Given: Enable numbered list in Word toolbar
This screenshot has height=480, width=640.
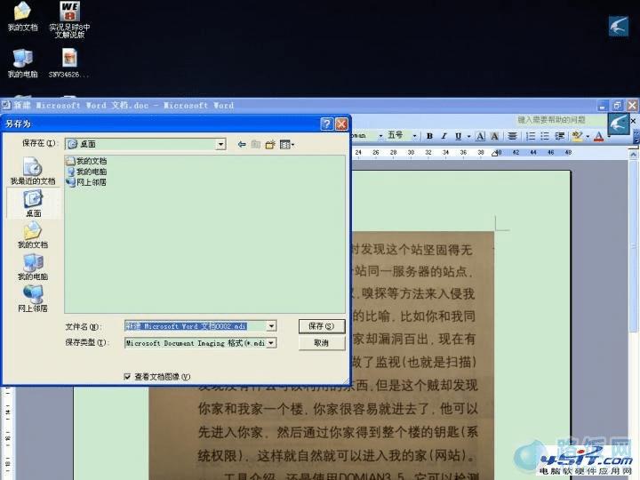Looking at the screenshot, I should point(530,136).
